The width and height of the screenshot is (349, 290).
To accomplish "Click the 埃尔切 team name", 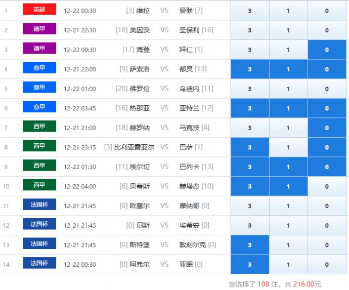I will point(140,167).
